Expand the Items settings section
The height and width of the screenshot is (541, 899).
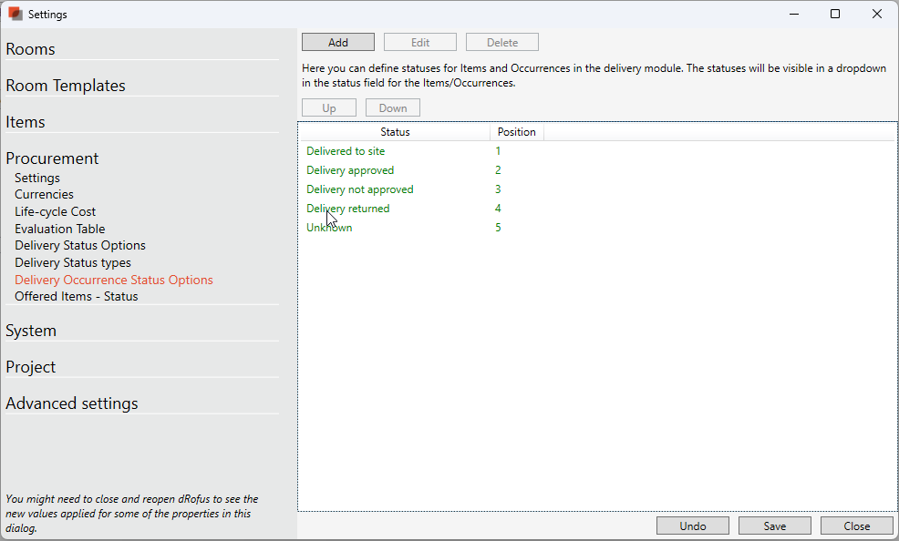pos(26,122)
